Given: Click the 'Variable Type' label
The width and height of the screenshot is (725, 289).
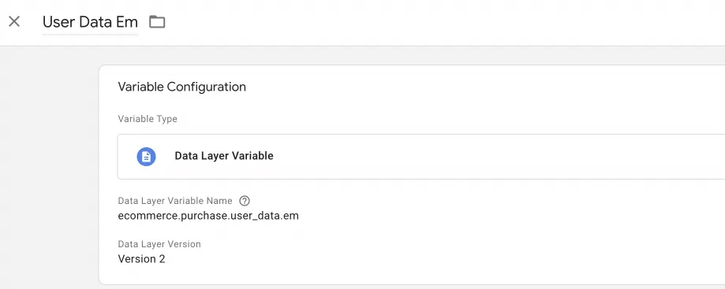Looking at the screenshot, I should (x=148, y=119).
